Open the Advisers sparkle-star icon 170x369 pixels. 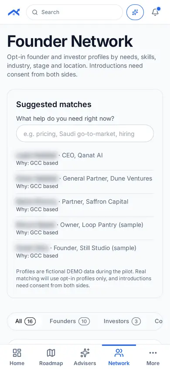[85, 353]
